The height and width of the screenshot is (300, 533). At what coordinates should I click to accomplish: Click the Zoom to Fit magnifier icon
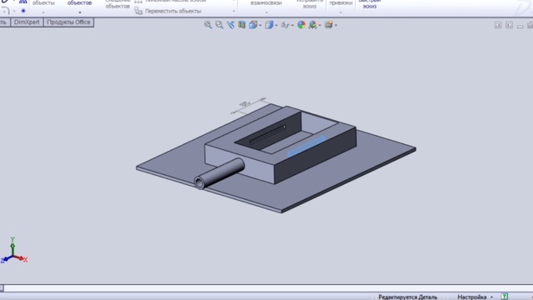click(207, 25)
